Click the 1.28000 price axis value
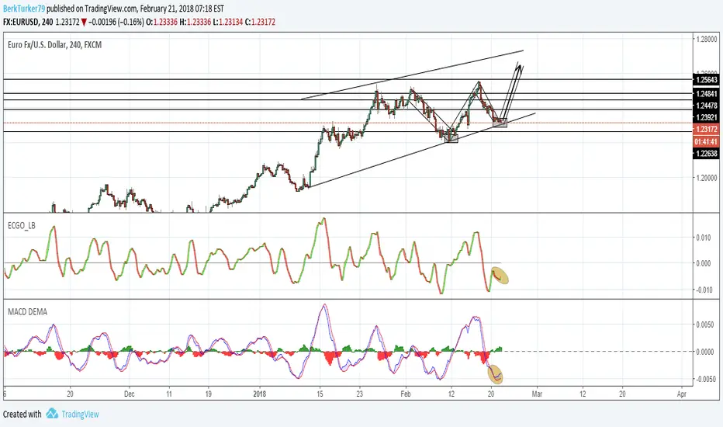Viewport: 723px width, 427px height. (707, 40)
